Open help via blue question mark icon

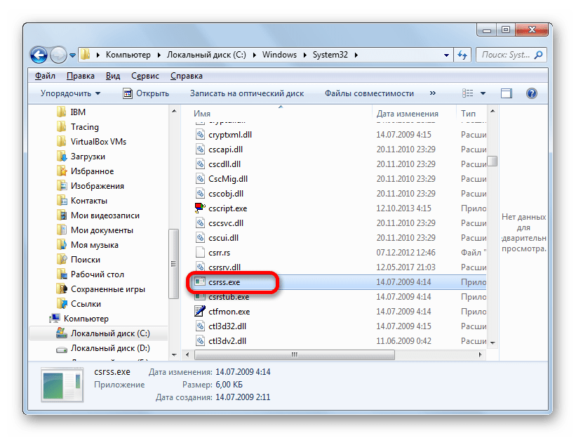532,93
